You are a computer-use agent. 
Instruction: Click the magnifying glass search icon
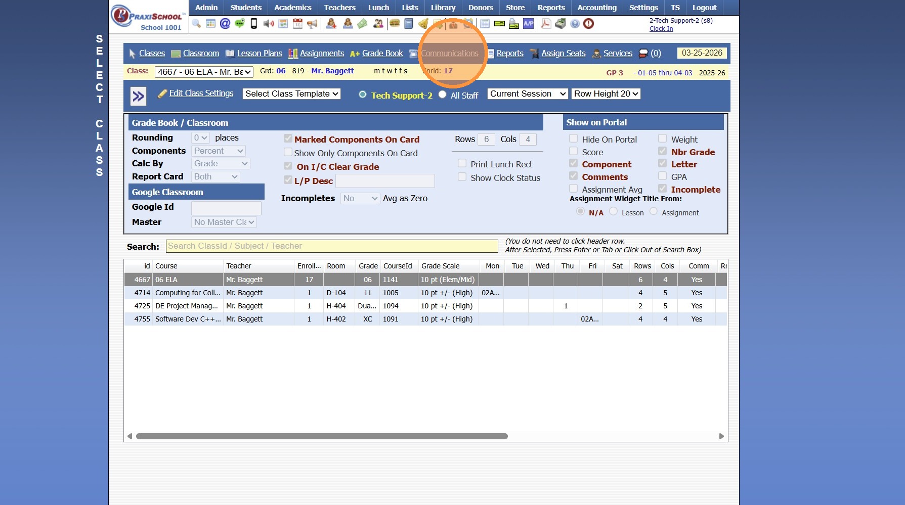[x=196, y=24]
